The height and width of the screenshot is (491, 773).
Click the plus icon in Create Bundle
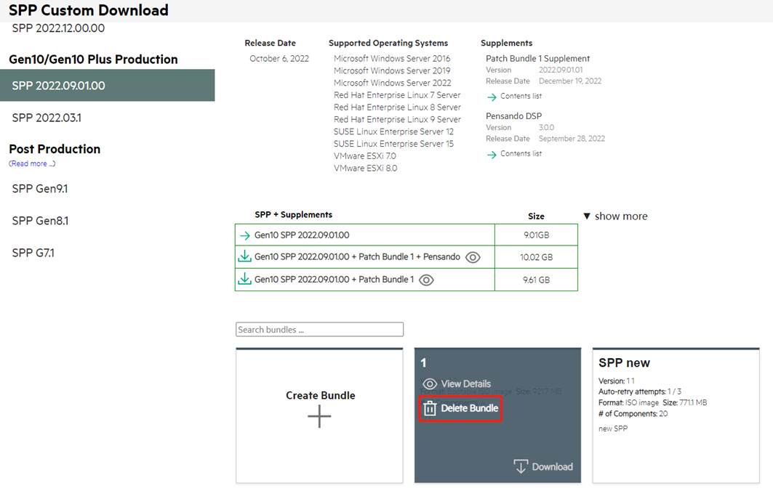point(319,416)
